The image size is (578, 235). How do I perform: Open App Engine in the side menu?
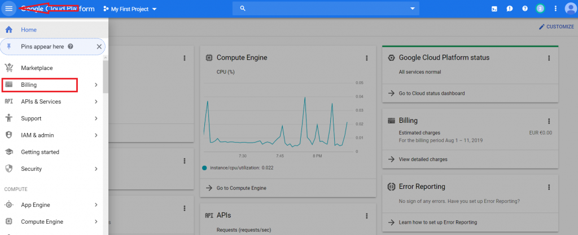pyautogui.click(x=51, y=205)
